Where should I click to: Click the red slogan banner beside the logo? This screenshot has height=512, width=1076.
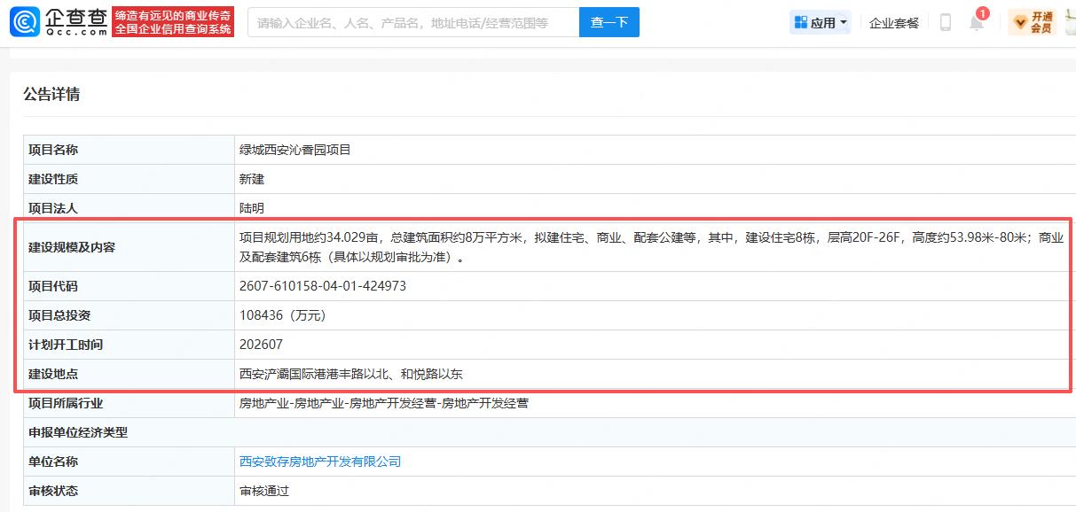tap(174, 22)
